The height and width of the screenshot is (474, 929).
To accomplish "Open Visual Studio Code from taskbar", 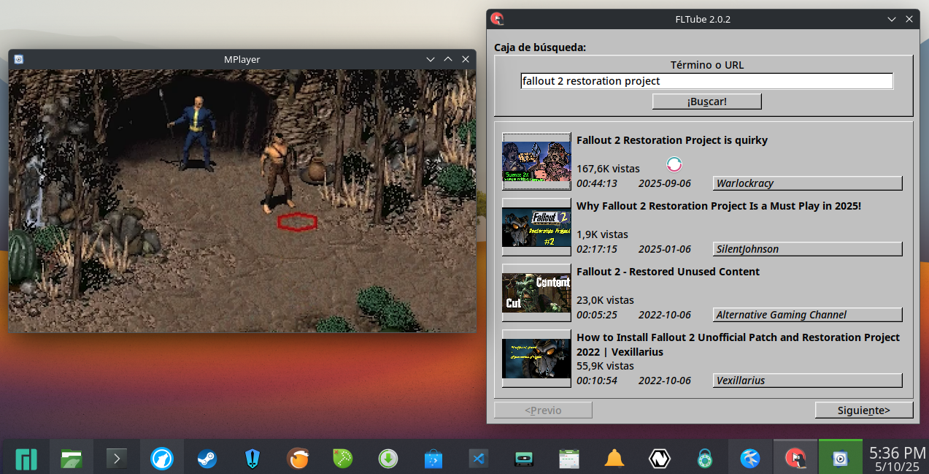I will tap(479, 459).
